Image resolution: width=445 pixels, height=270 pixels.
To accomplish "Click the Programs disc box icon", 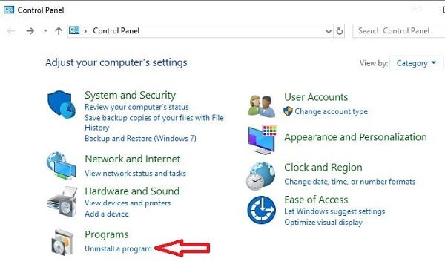I will pyautogui.click(x=62, y=242).
